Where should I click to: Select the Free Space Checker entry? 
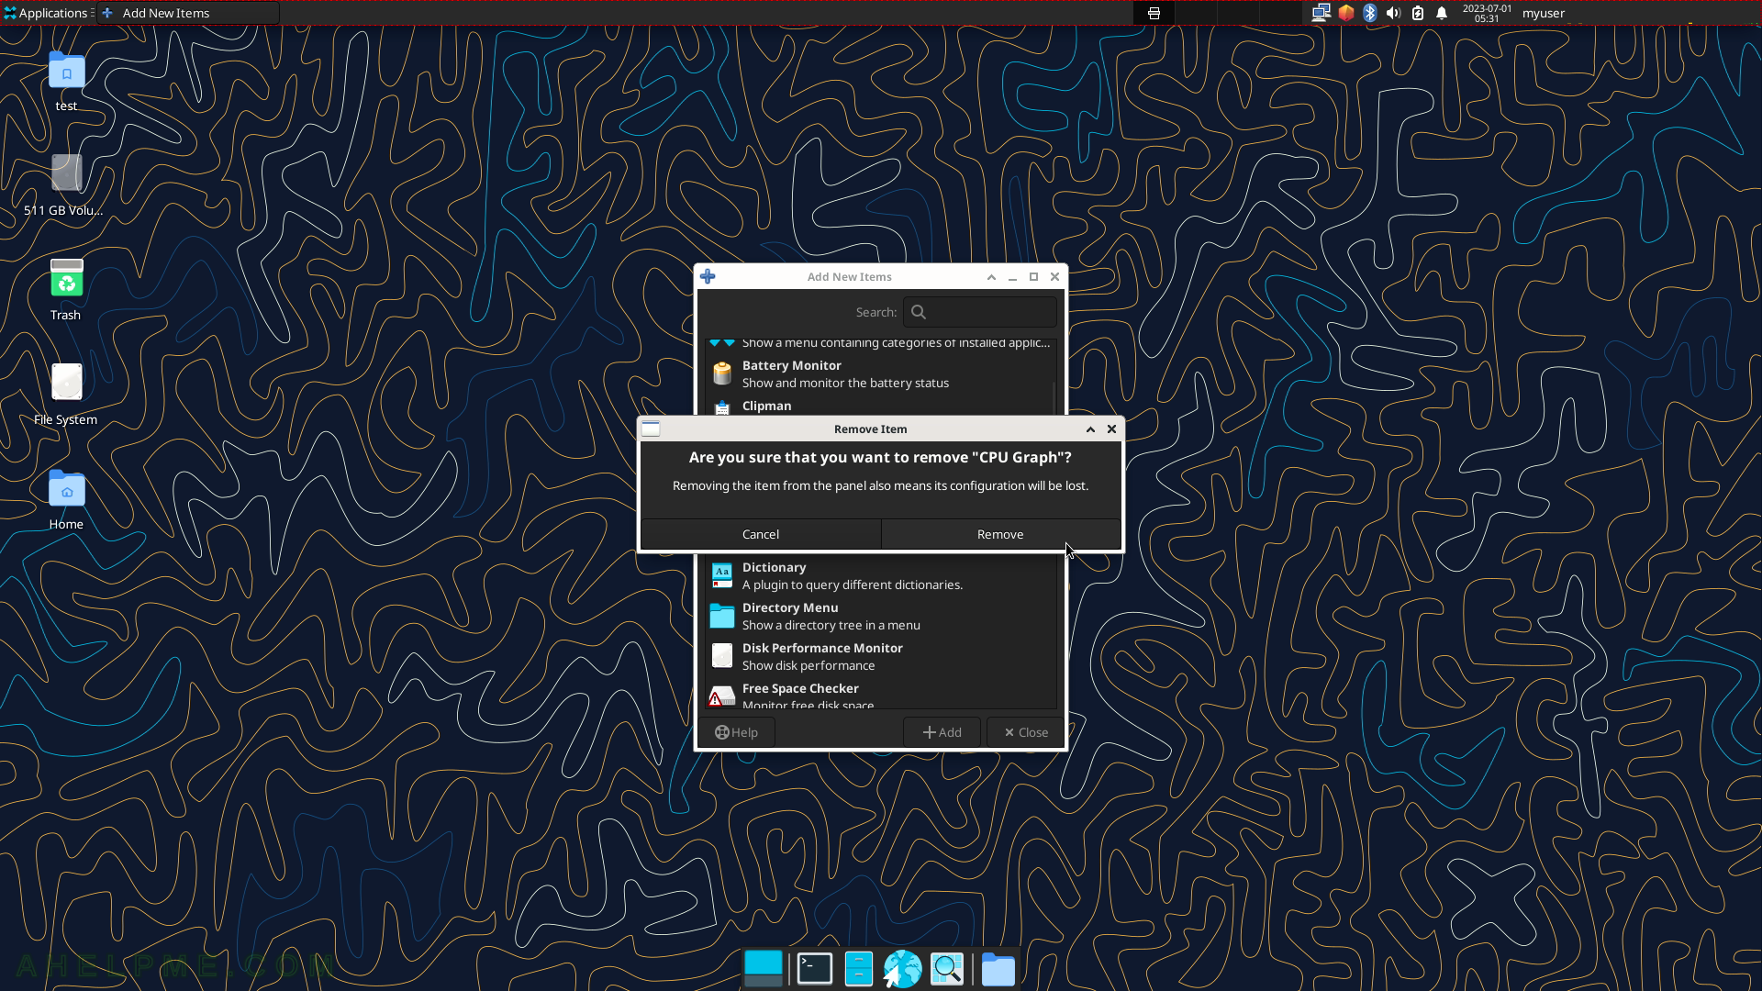(881, 696)
